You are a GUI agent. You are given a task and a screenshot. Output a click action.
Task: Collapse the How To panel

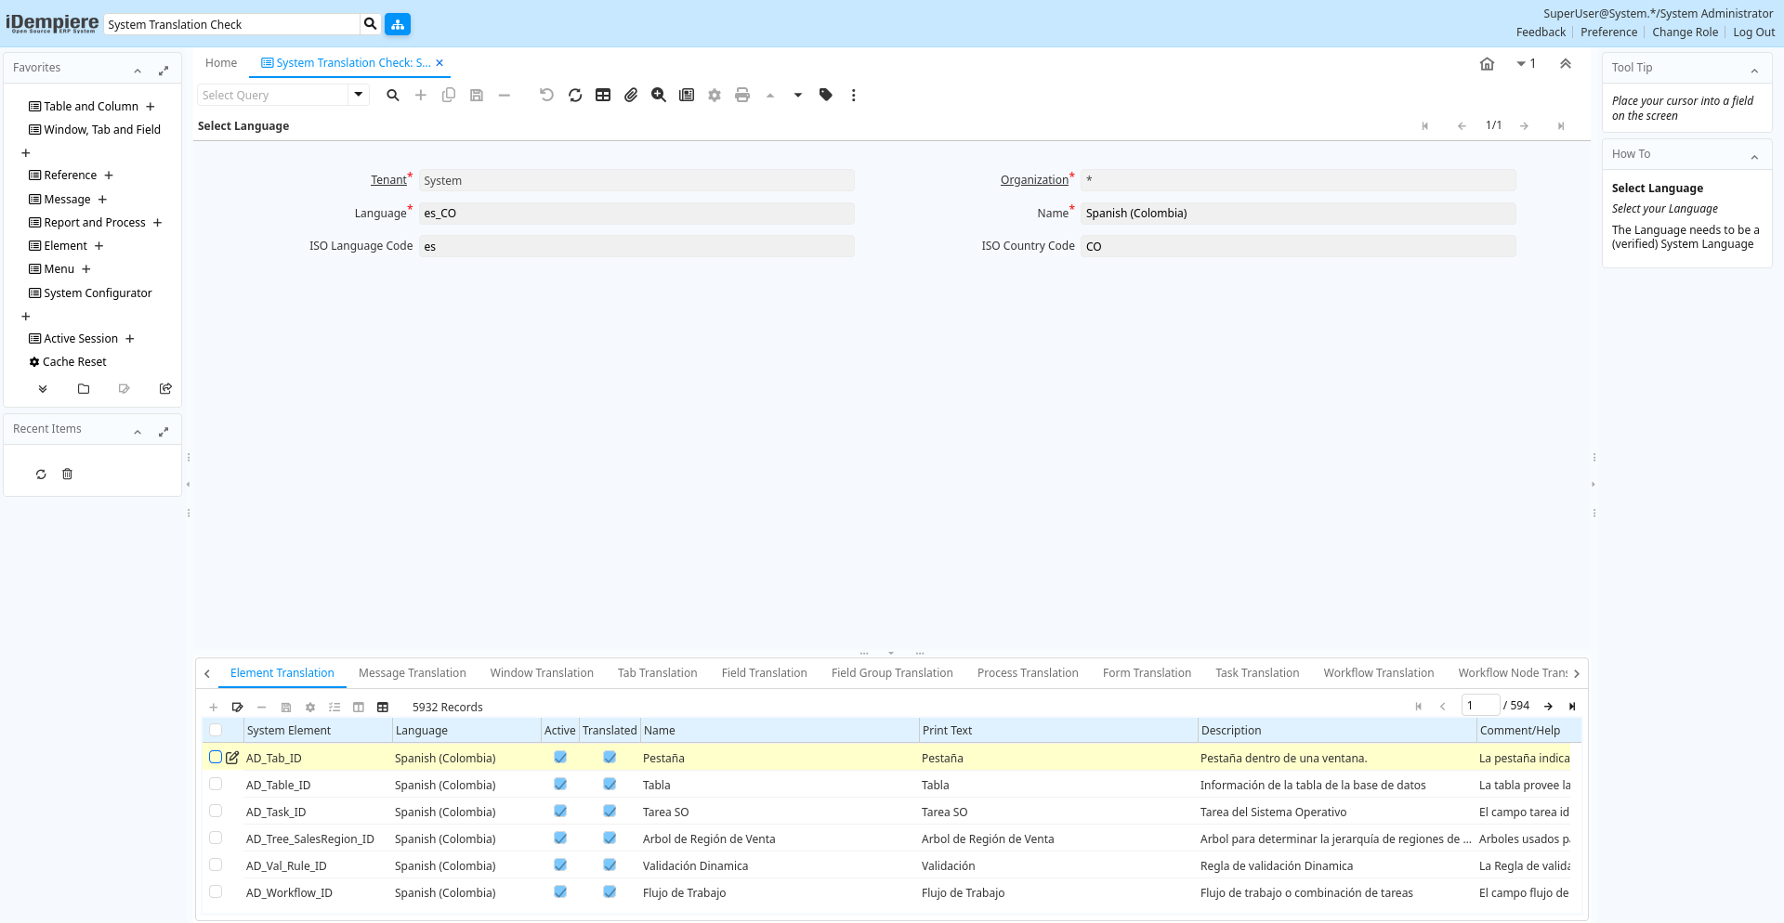(x=1754, y=157)
